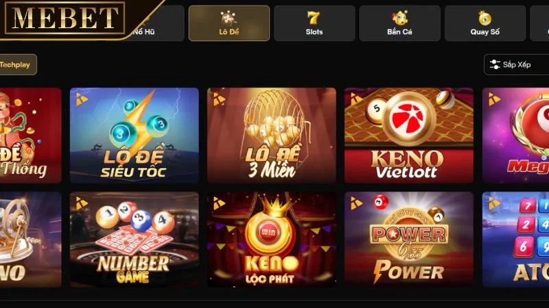Launch the Keno Vietlott game
The width and height of the screenshot is (549, 308).
pos(409,136)
